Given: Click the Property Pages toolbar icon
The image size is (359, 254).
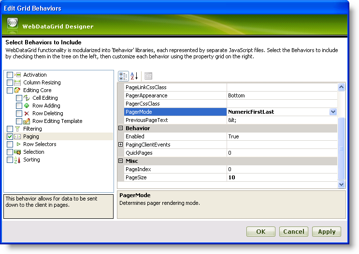Looking at the screenshot, I should 148,76.
